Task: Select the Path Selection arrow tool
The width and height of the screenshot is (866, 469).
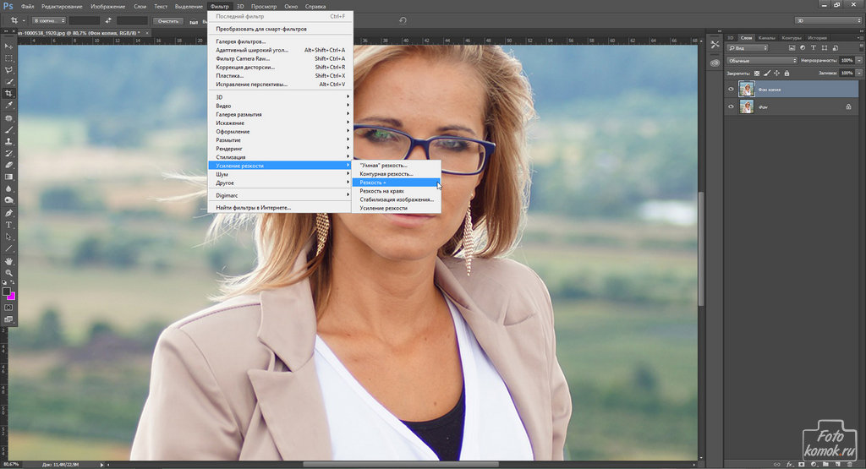Action: click(x=8, y=236)
